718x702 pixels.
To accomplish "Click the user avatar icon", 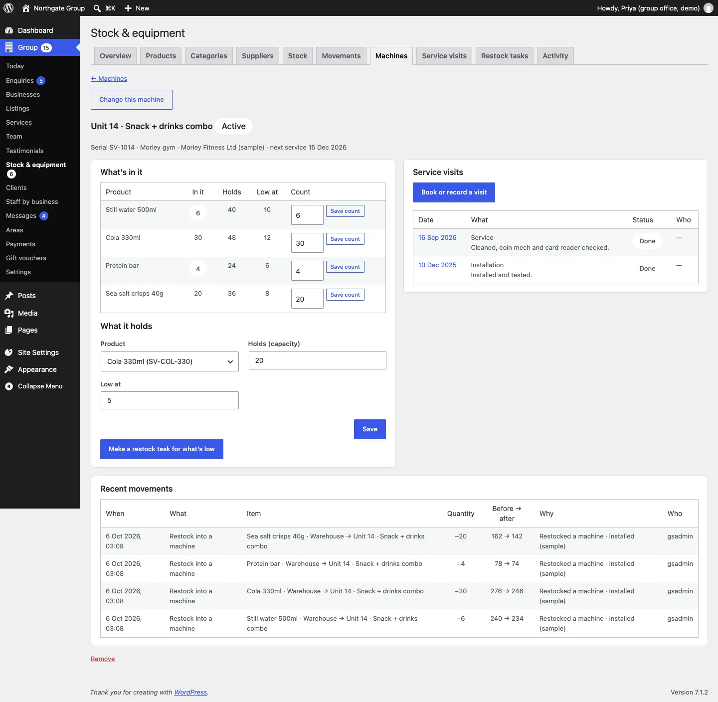I will coord(709,8).
